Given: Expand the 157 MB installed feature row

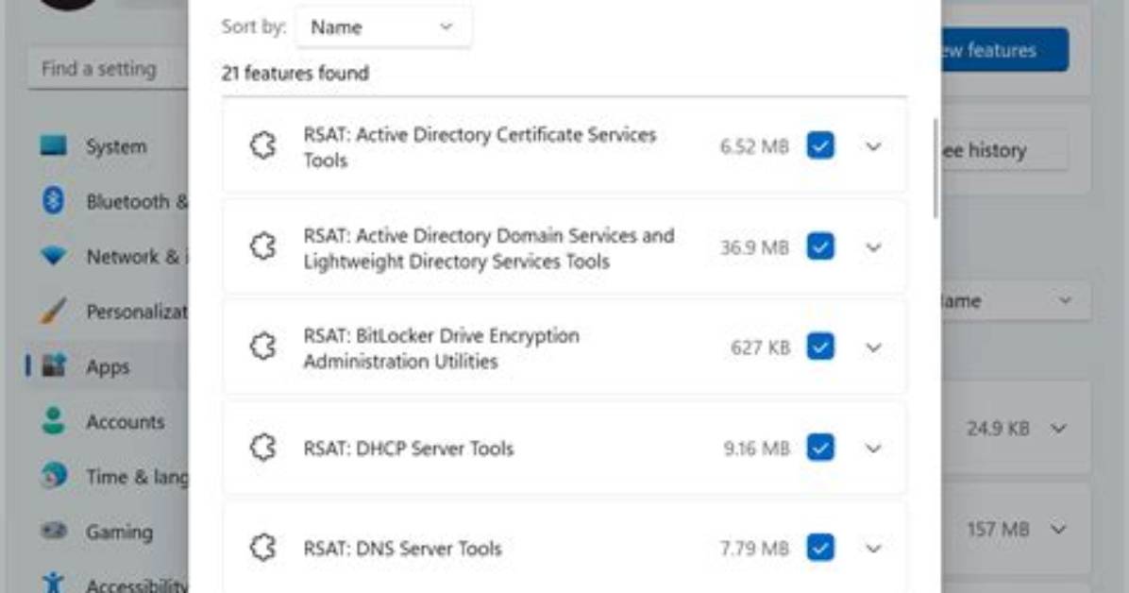Looking at the screenshot, I should [1058, 530].
